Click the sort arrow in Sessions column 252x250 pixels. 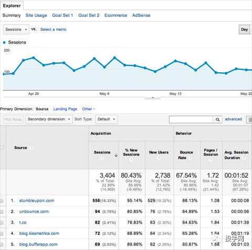click(x=116, y=155)
